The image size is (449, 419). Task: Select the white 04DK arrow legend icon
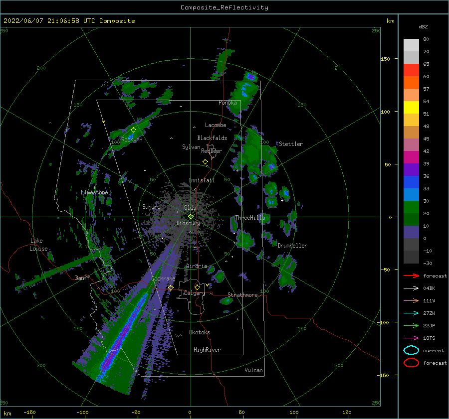[x=411, y=288]
